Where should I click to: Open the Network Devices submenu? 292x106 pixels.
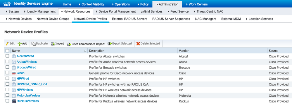pos(19,19)
